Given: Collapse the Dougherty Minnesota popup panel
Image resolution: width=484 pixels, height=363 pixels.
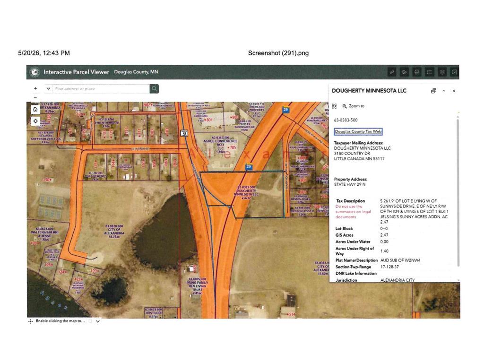Looking at the screenshot, I should coord(443,91).
